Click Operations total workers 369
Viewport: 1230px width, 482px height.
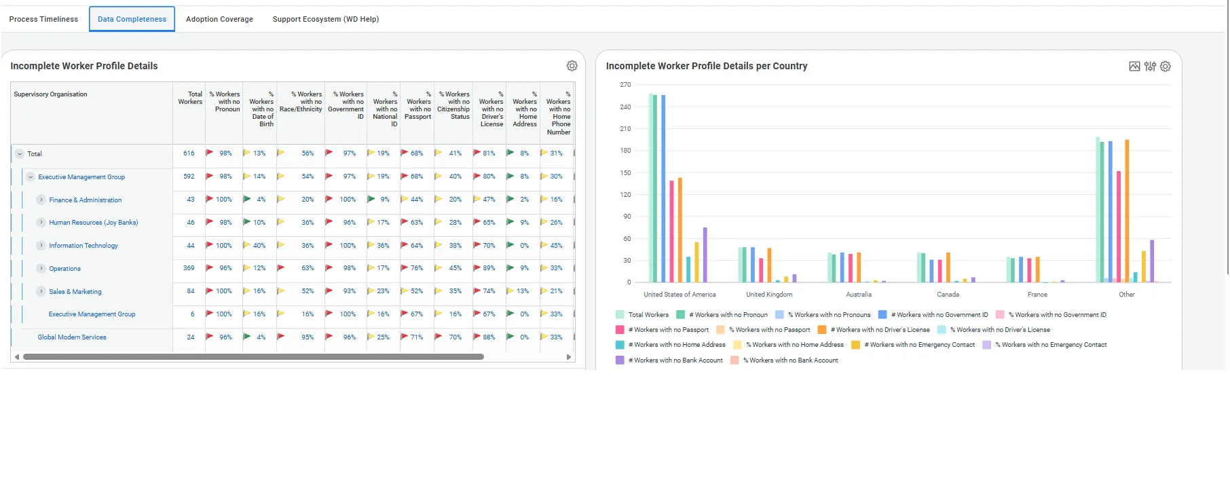pos(189,268)
